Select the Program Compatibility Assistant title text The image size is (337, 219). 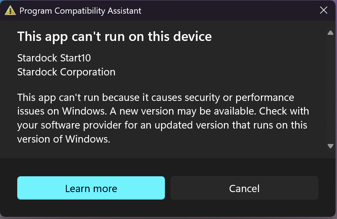(x=81, y=10)
